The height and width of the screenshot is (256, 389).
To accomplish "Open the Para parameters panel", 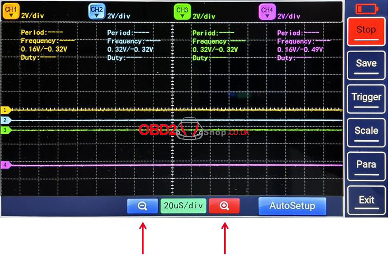I will point(366,165).
